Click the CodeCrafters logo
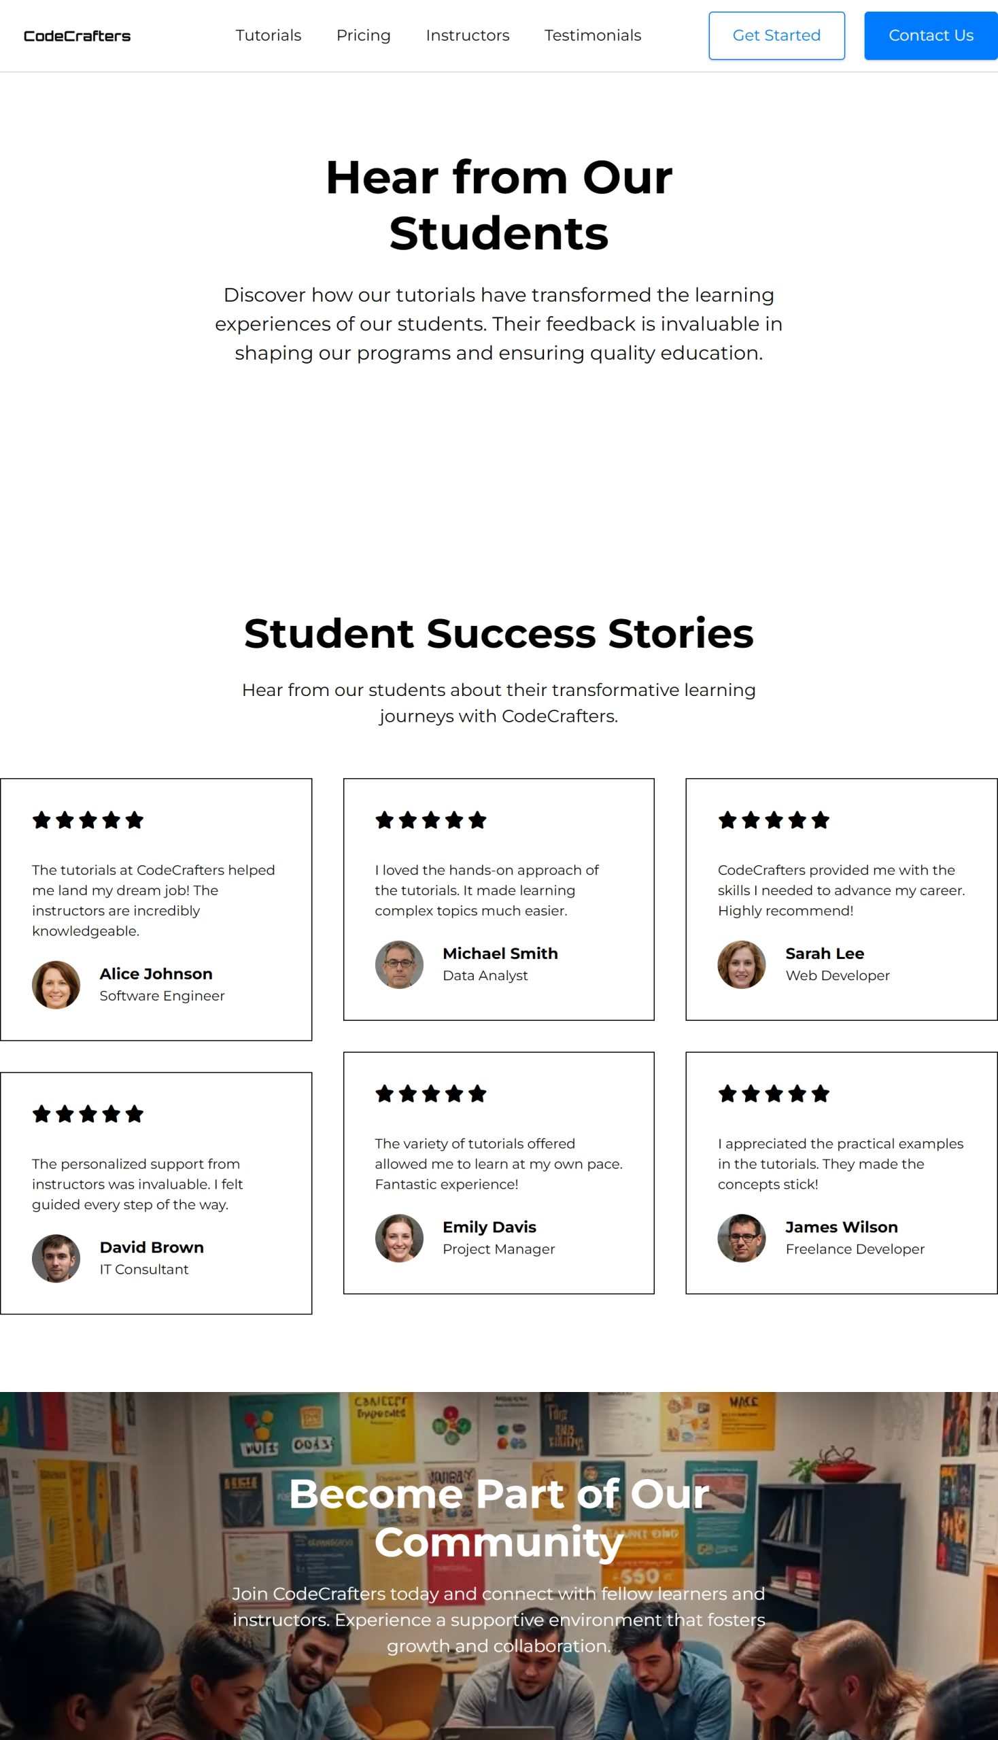 [x=77, y=35]
